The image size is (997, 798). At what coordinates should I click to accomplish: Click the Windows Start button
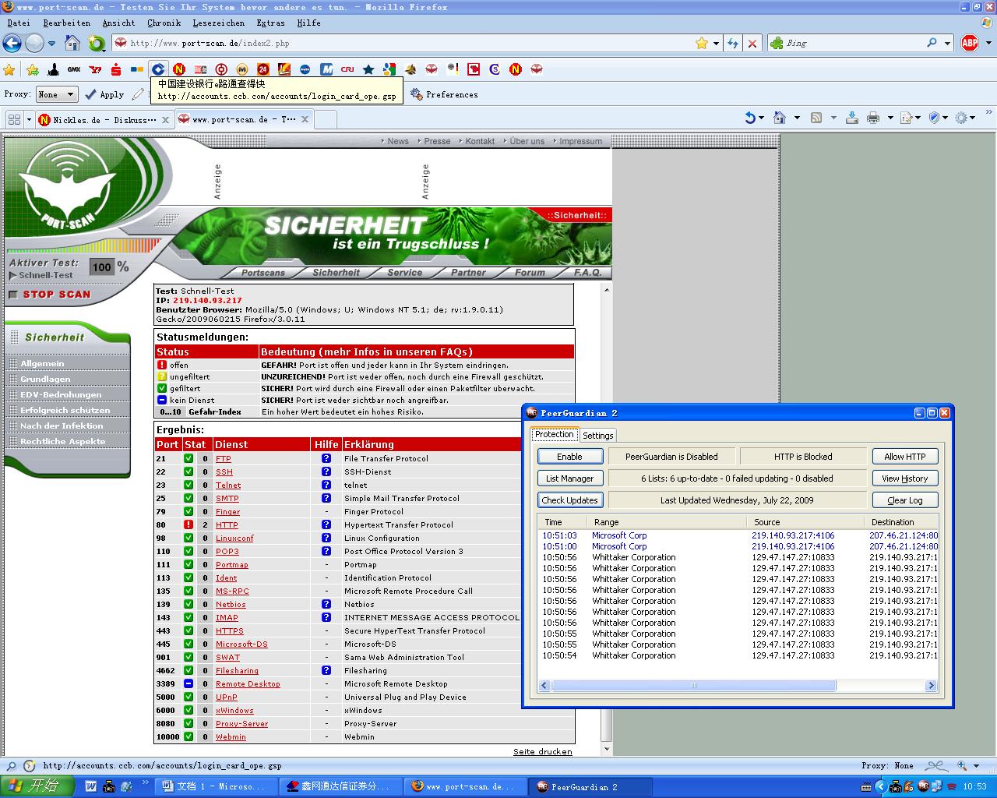[x=37, y=786]
